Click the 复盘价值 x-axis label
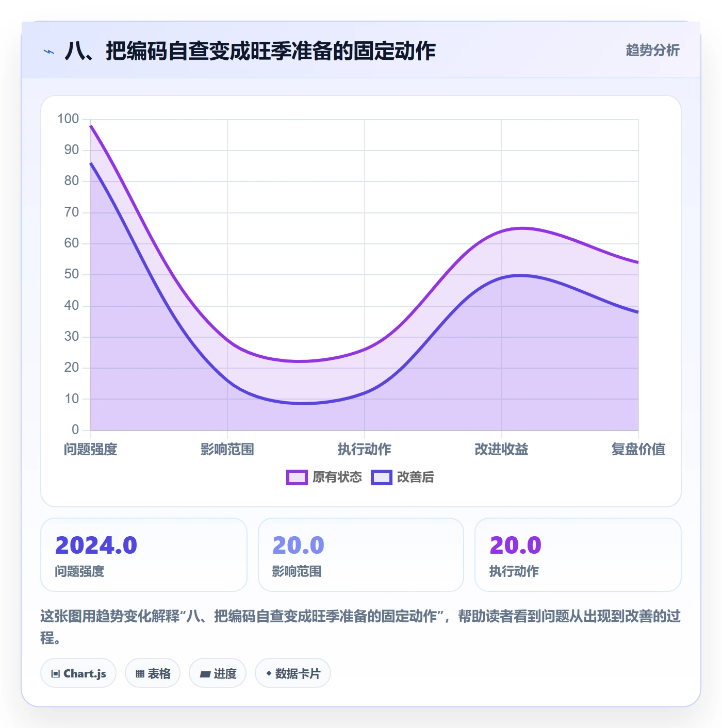Viewport: 722px width, 728px height. 638,450
